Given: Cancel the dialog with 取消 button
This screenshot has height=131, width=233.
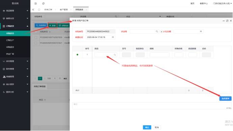Looking at the screenshot, I should point(157,127).
